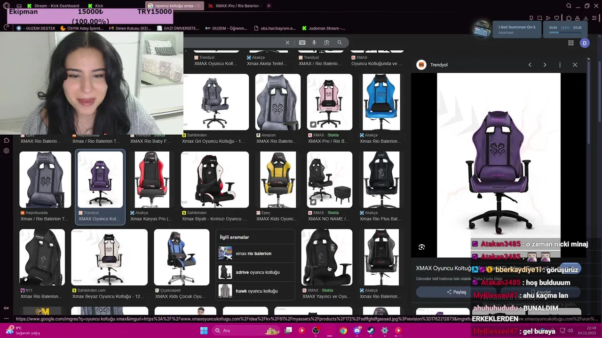Open Xmax Gri Oyuncu Koltuğu thumbnail
Viewport: 602px width, 338px height.
[215, 102]
